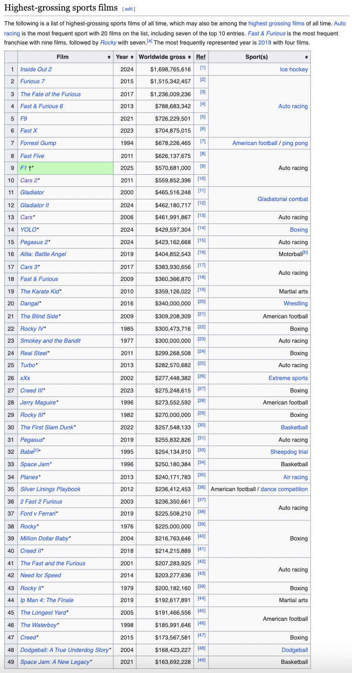Viewport: 352px width, 673px height.
Task: Open YOLO film link
Action: [x=28, y=230]
